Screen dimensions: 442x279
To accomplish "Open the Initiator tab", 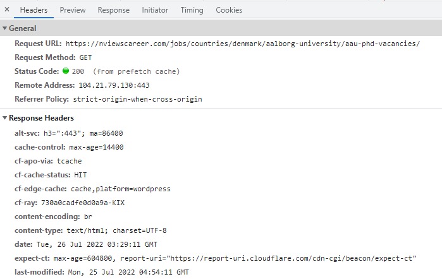I will click(155, 10).
